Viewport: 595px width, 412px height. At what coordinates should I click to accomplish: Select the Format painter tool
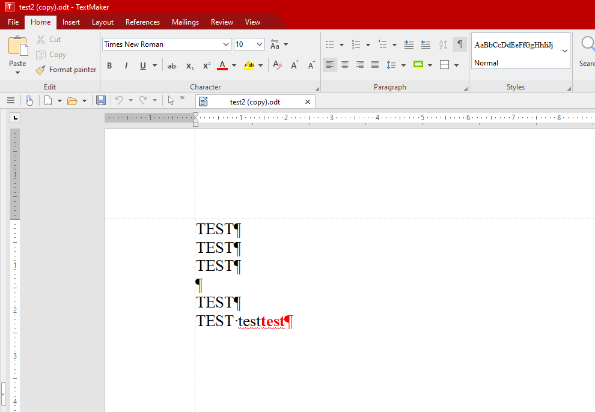66,70
